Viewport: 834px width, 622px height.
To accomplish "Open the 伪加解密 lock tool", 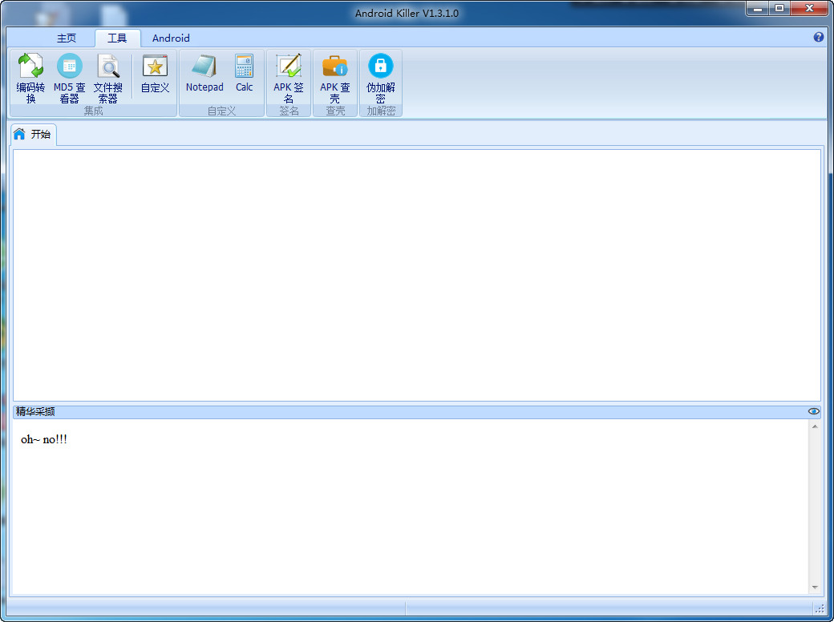I will (x=380, y=78).
